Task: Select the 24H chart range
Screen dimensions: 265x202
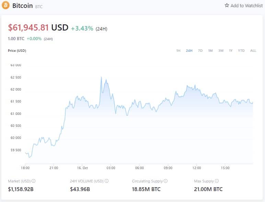Action: point(189,51)
